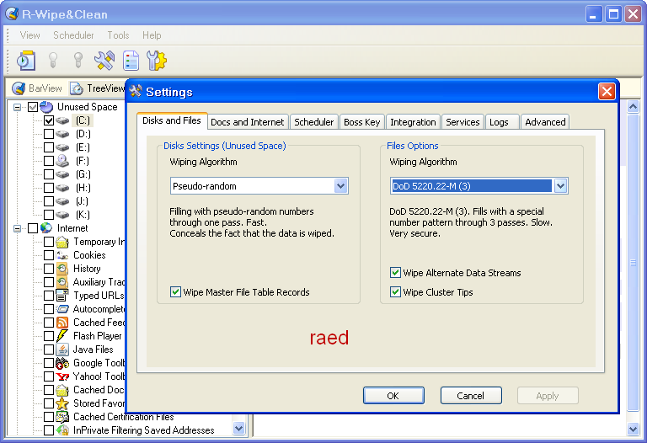Switch to the Scheduler settings tab
647x443 pixels.
pos(313,122)
